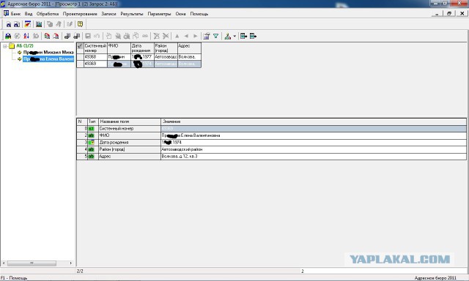Viewport: 469px width, 281px height.
Task: Click the tree panel's right scroll arrow
Action: [x=71, y=263]
